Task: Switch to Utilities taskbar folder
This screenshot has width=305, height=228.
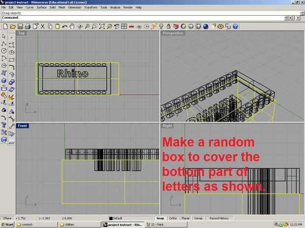Action: point(80,225)
